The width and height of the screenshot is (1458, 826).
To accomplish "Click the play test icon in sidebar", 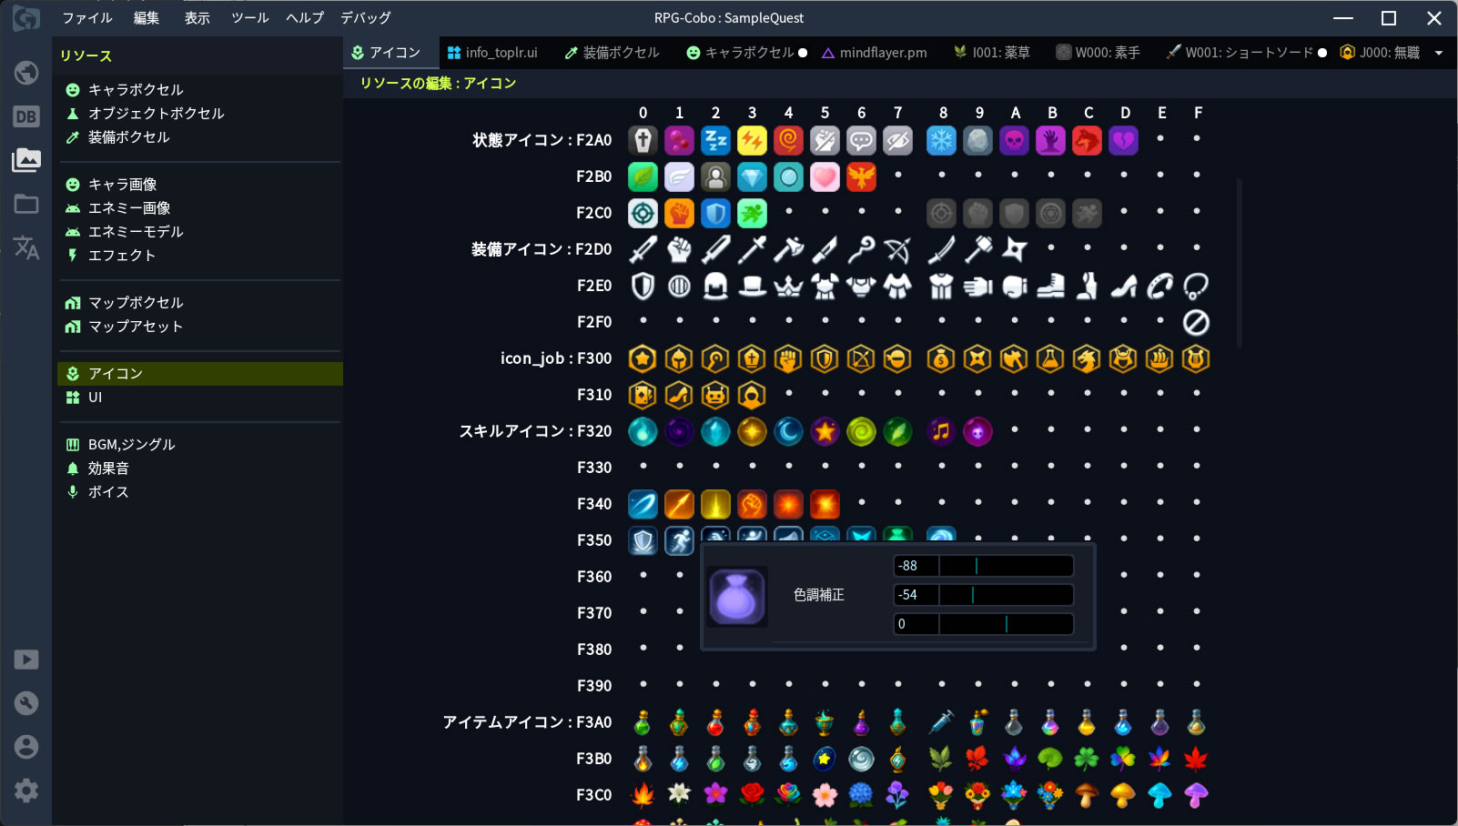I will click(x=25, y=660).
